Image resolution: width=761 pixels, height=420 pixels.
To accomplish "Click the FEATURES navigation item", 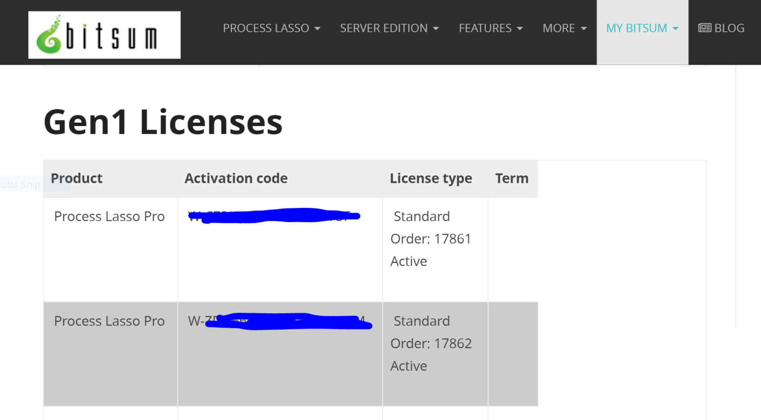I will (485, 28).
